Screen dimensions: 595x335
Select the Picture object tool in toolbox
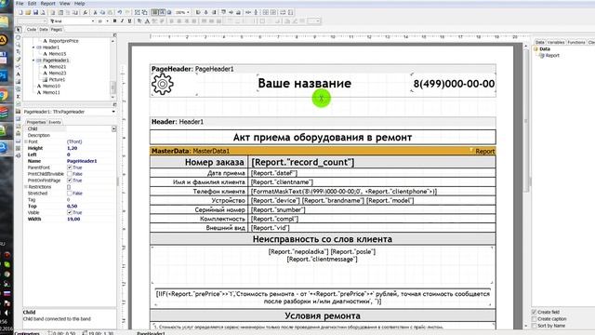(19, 81)
